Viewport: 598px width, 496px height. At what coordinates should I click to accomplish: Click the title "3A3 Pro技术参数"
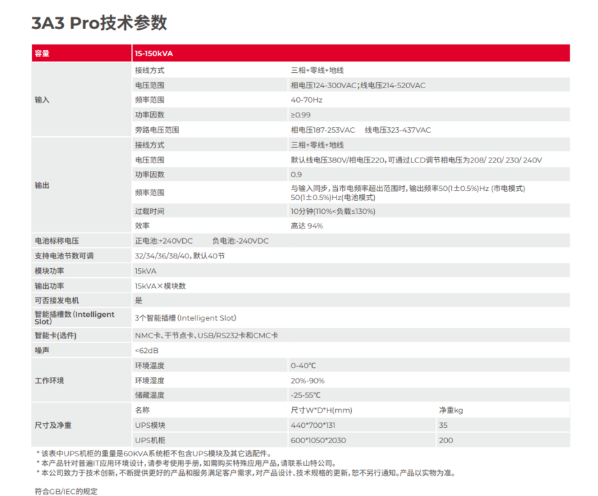coord(99,23)
